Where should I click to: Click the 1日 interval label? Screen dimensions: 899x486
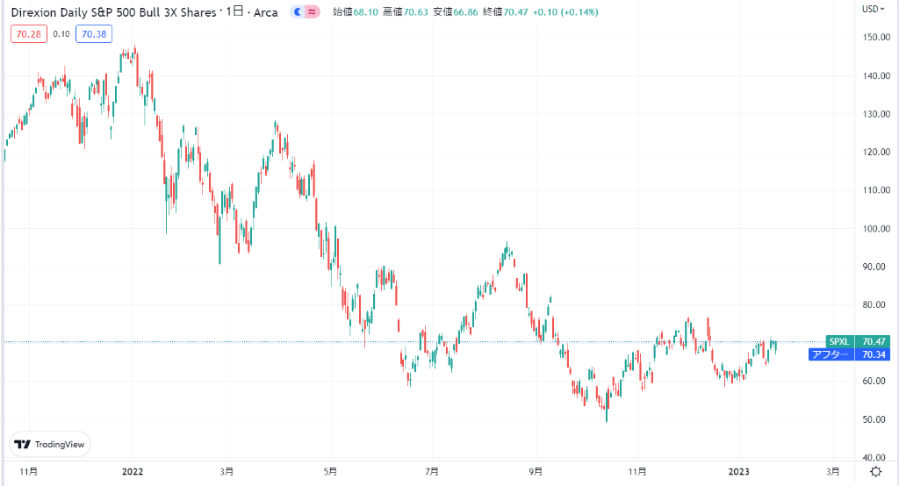point(234,12)
